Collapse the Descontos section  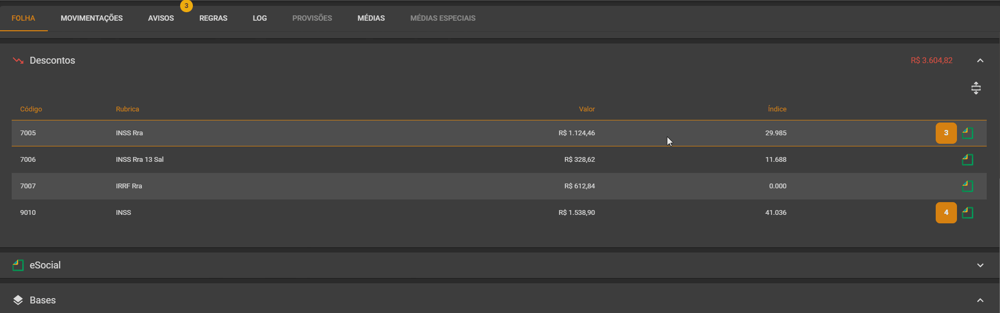tap(980, 60)
